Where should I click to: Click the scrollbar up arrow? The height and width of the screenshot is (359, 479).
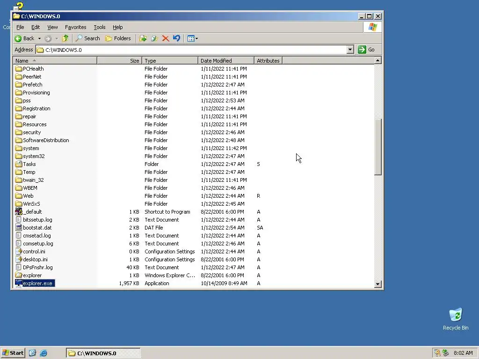[x=377, y=60]
